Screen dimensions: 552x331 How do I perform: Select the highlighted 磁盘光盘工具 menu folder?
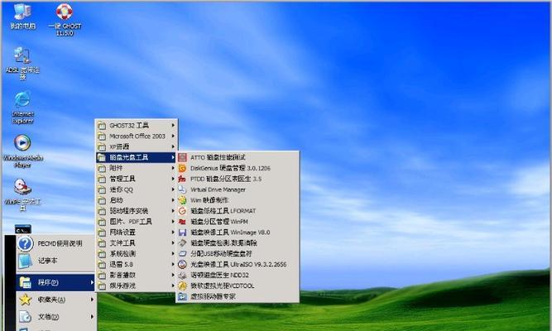pyautogui.click(x=136, y=157)
